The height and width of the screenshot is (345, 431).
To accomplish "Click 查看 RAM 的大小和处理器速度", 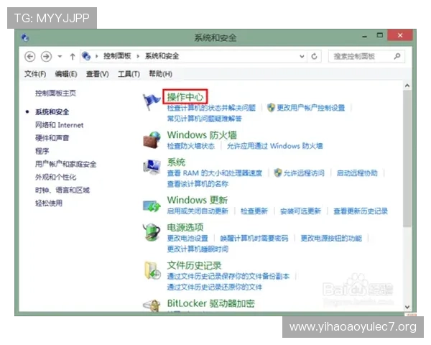I will click(215, 173).
